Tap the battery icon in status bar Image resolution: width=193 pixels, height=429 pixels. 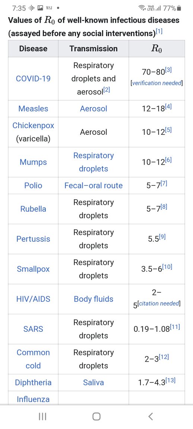coord(179,8)
